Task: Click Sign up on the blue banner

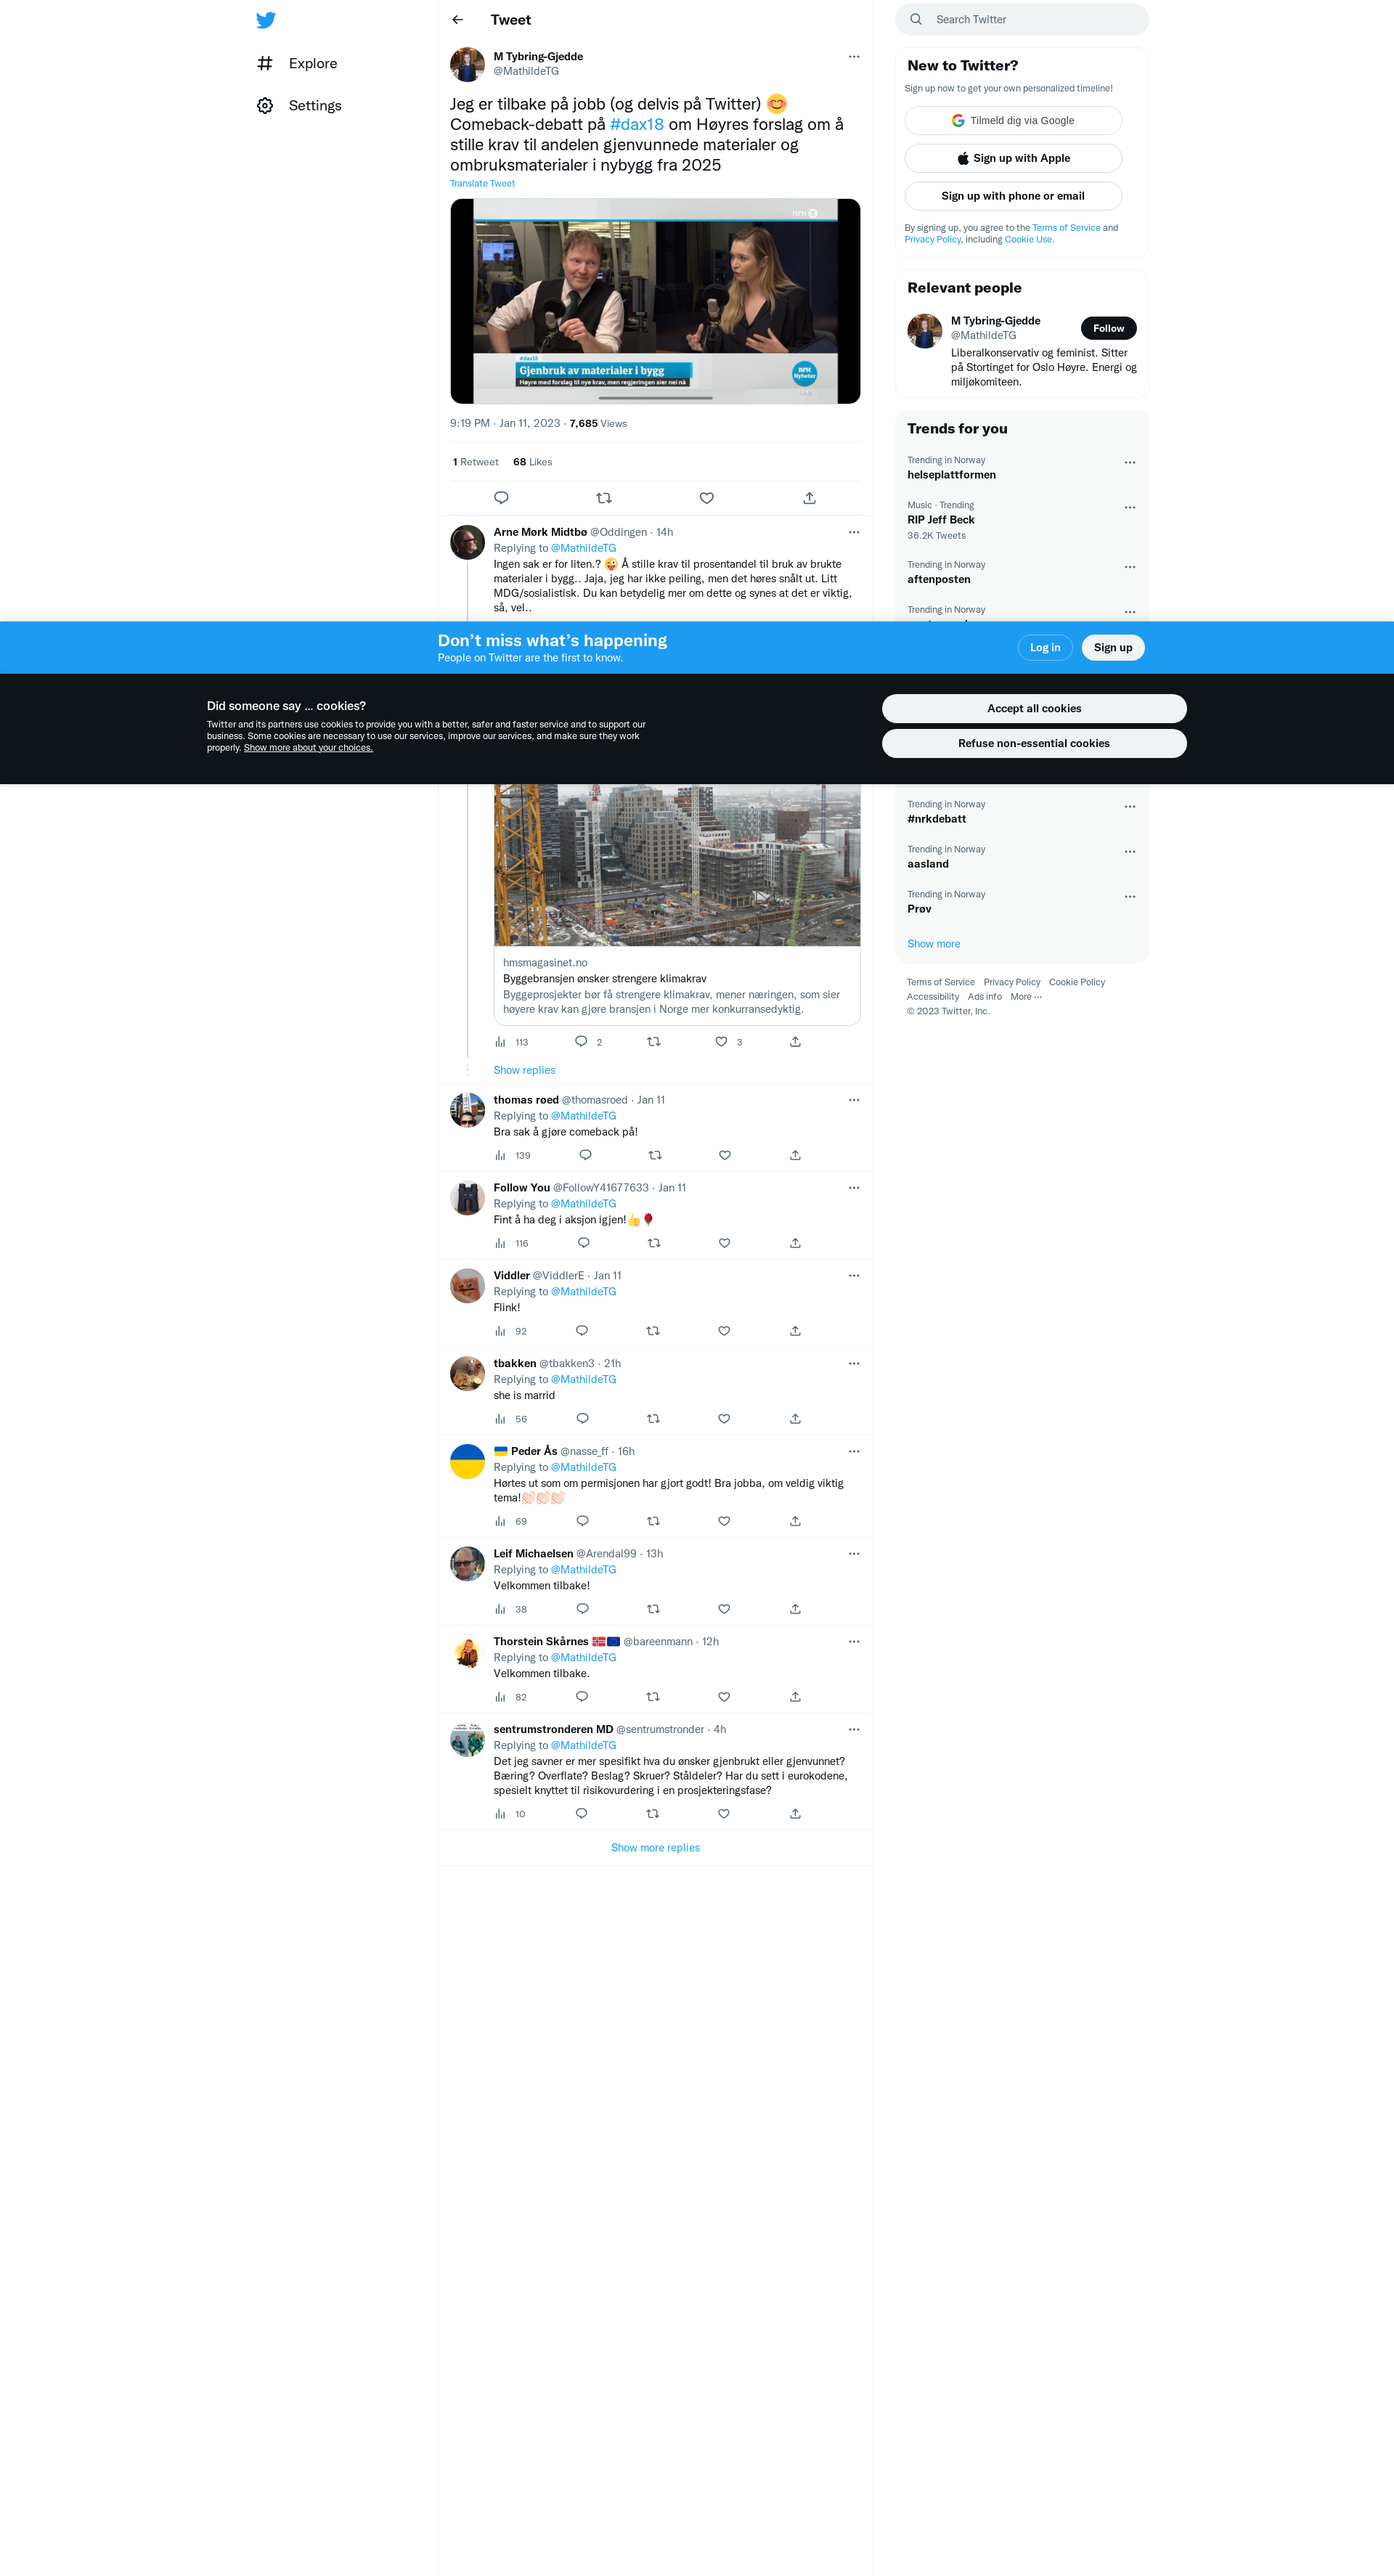Action: point(1113,648)
